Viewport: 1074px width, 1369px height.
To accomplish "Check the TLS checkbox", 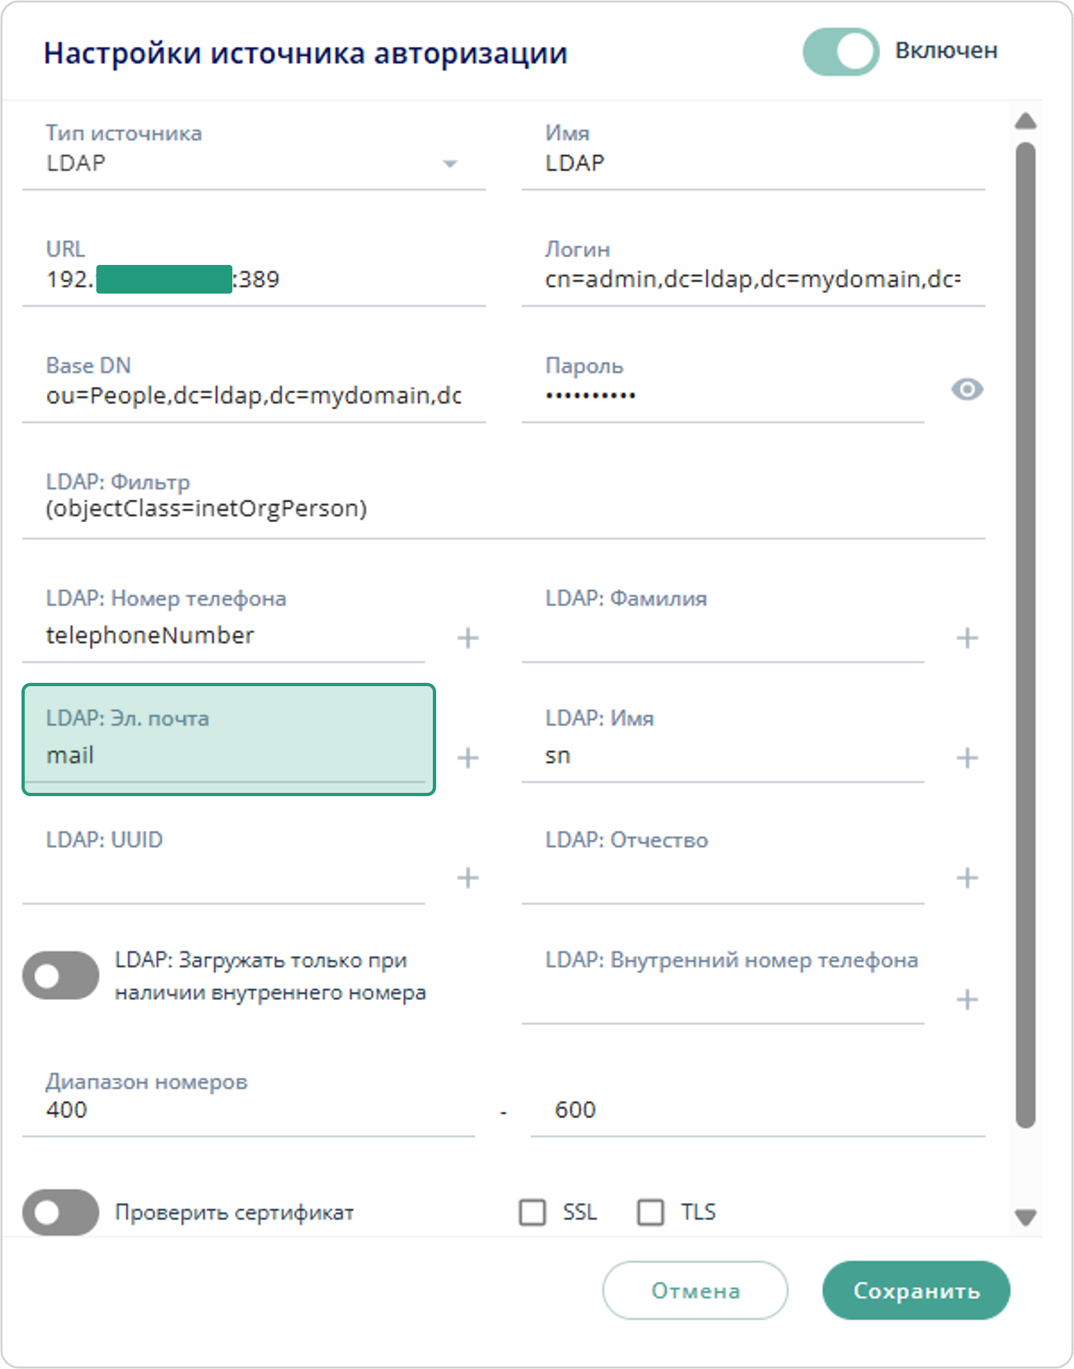I will tap(650, 1211).
